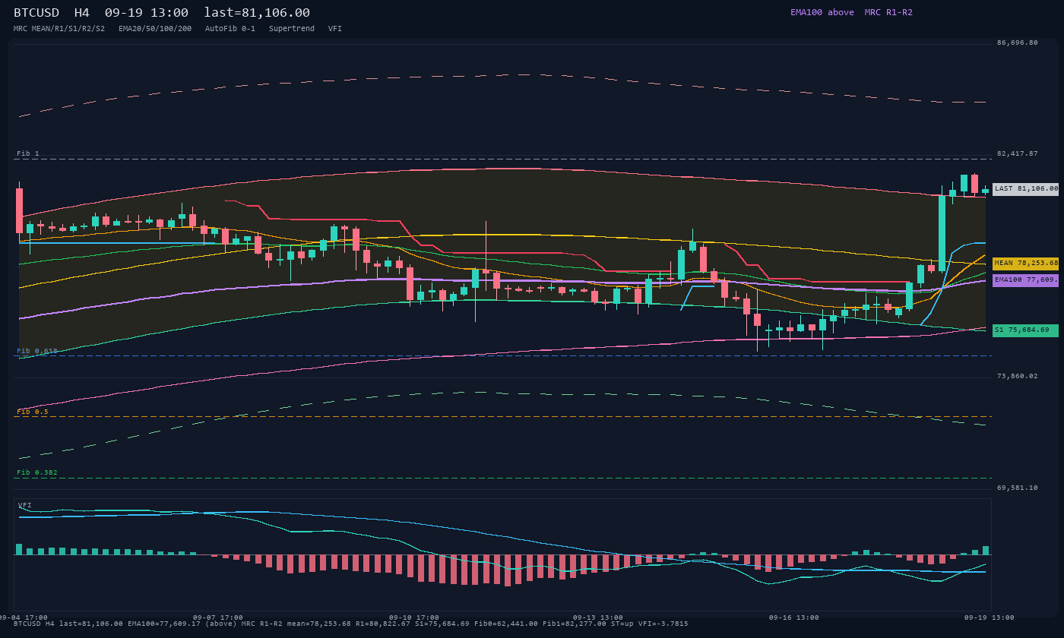Select the 09-13 13:00 time axis label
The height and width of the screenshot is (638, 1064).
(x=598, y=617)
